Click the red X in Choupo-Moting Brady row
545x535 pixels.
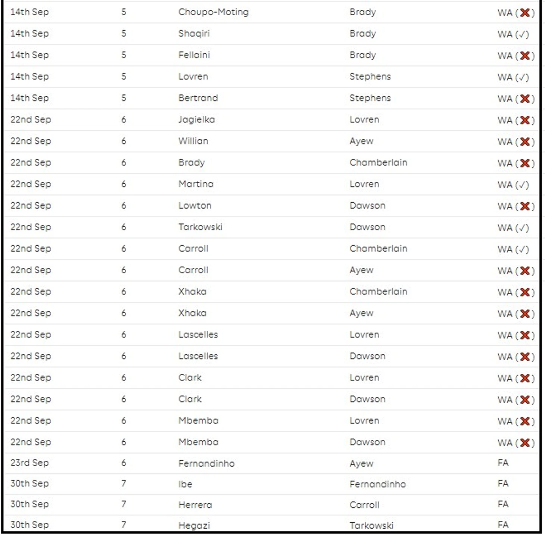click(525, 13)
